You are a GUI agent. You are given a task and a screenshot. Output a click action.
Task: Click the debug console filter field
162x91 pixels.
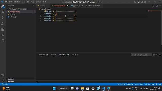click(141, 55)
